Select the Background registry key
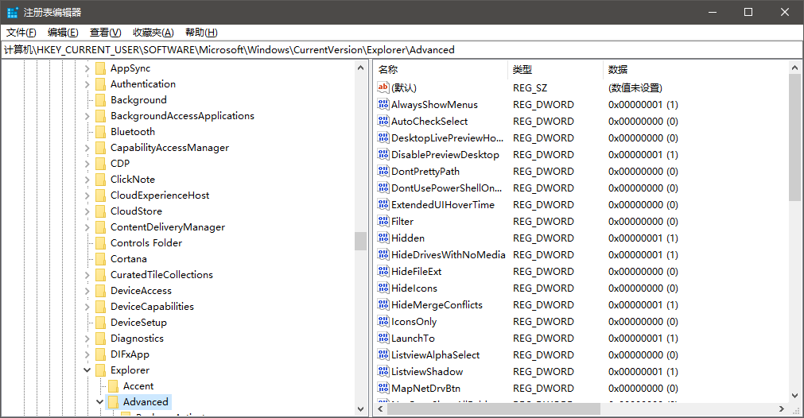The height and width of the screenshot is (418, 804). [138, 100]
